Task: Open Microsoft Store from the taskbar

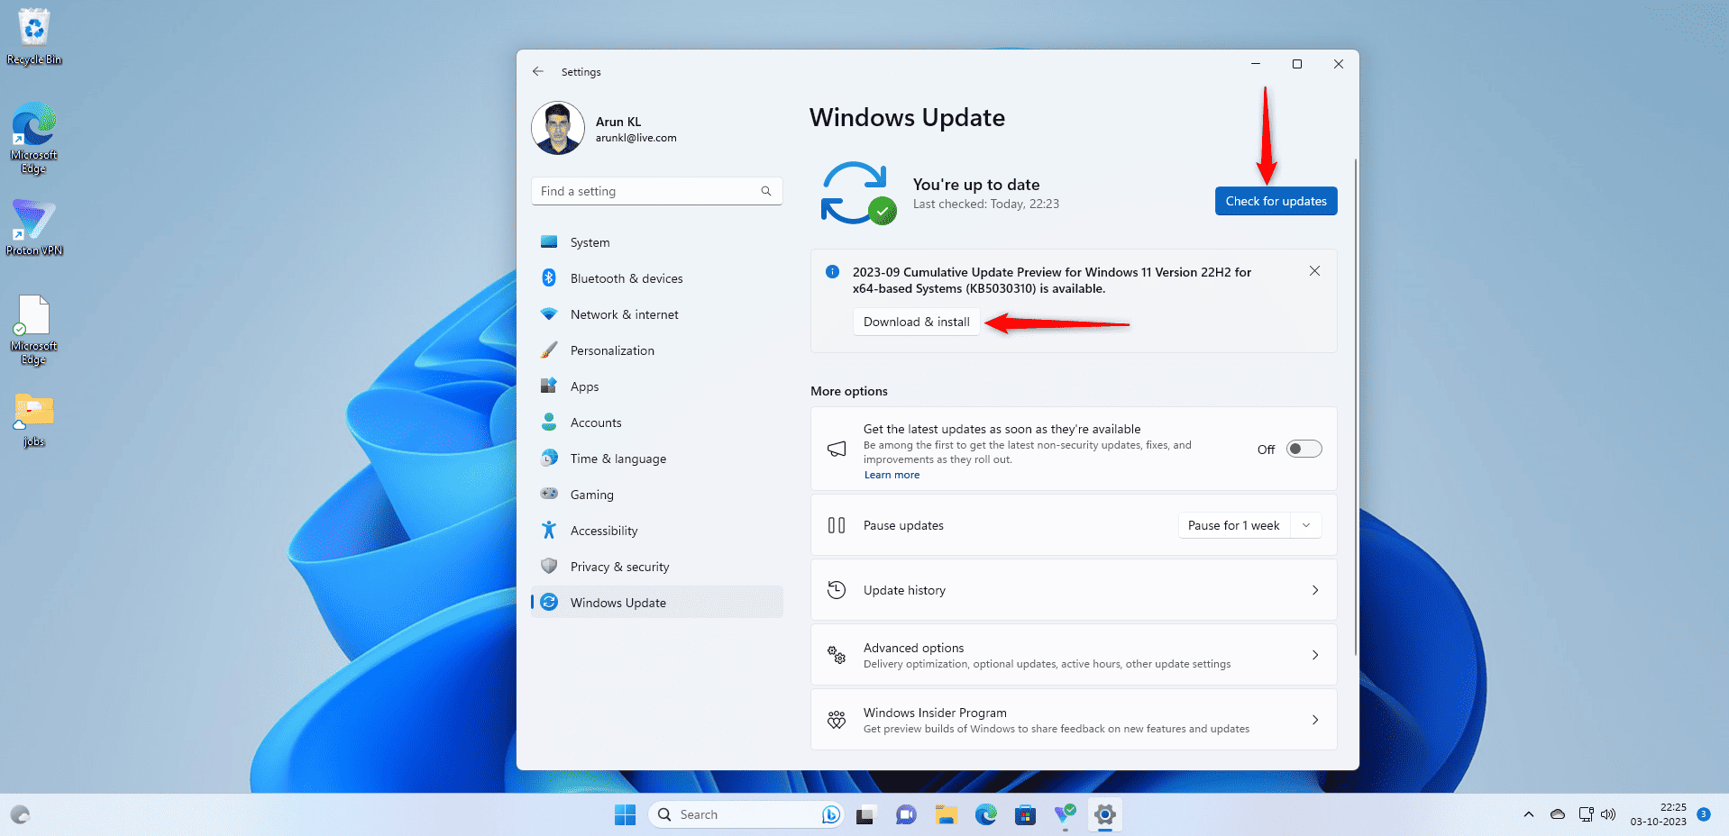Action: pyautogui.click(x=1025, y=814)
